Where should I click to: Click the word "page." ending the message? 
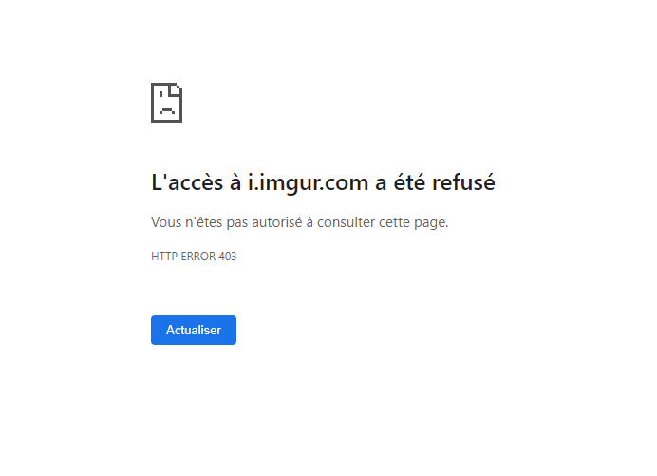click(431, 222)
